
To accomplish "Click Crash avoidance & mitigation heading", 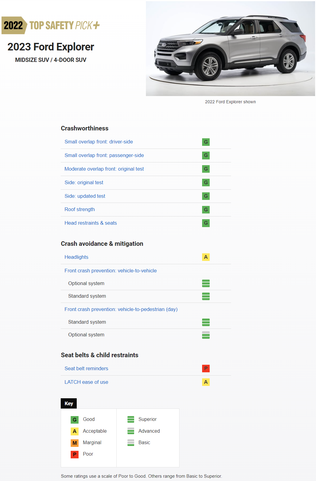I will [102, 244].
